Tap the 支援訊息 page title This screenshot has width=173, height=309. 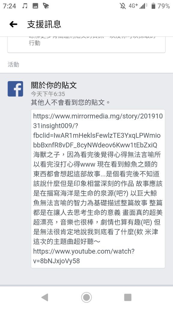44,24
